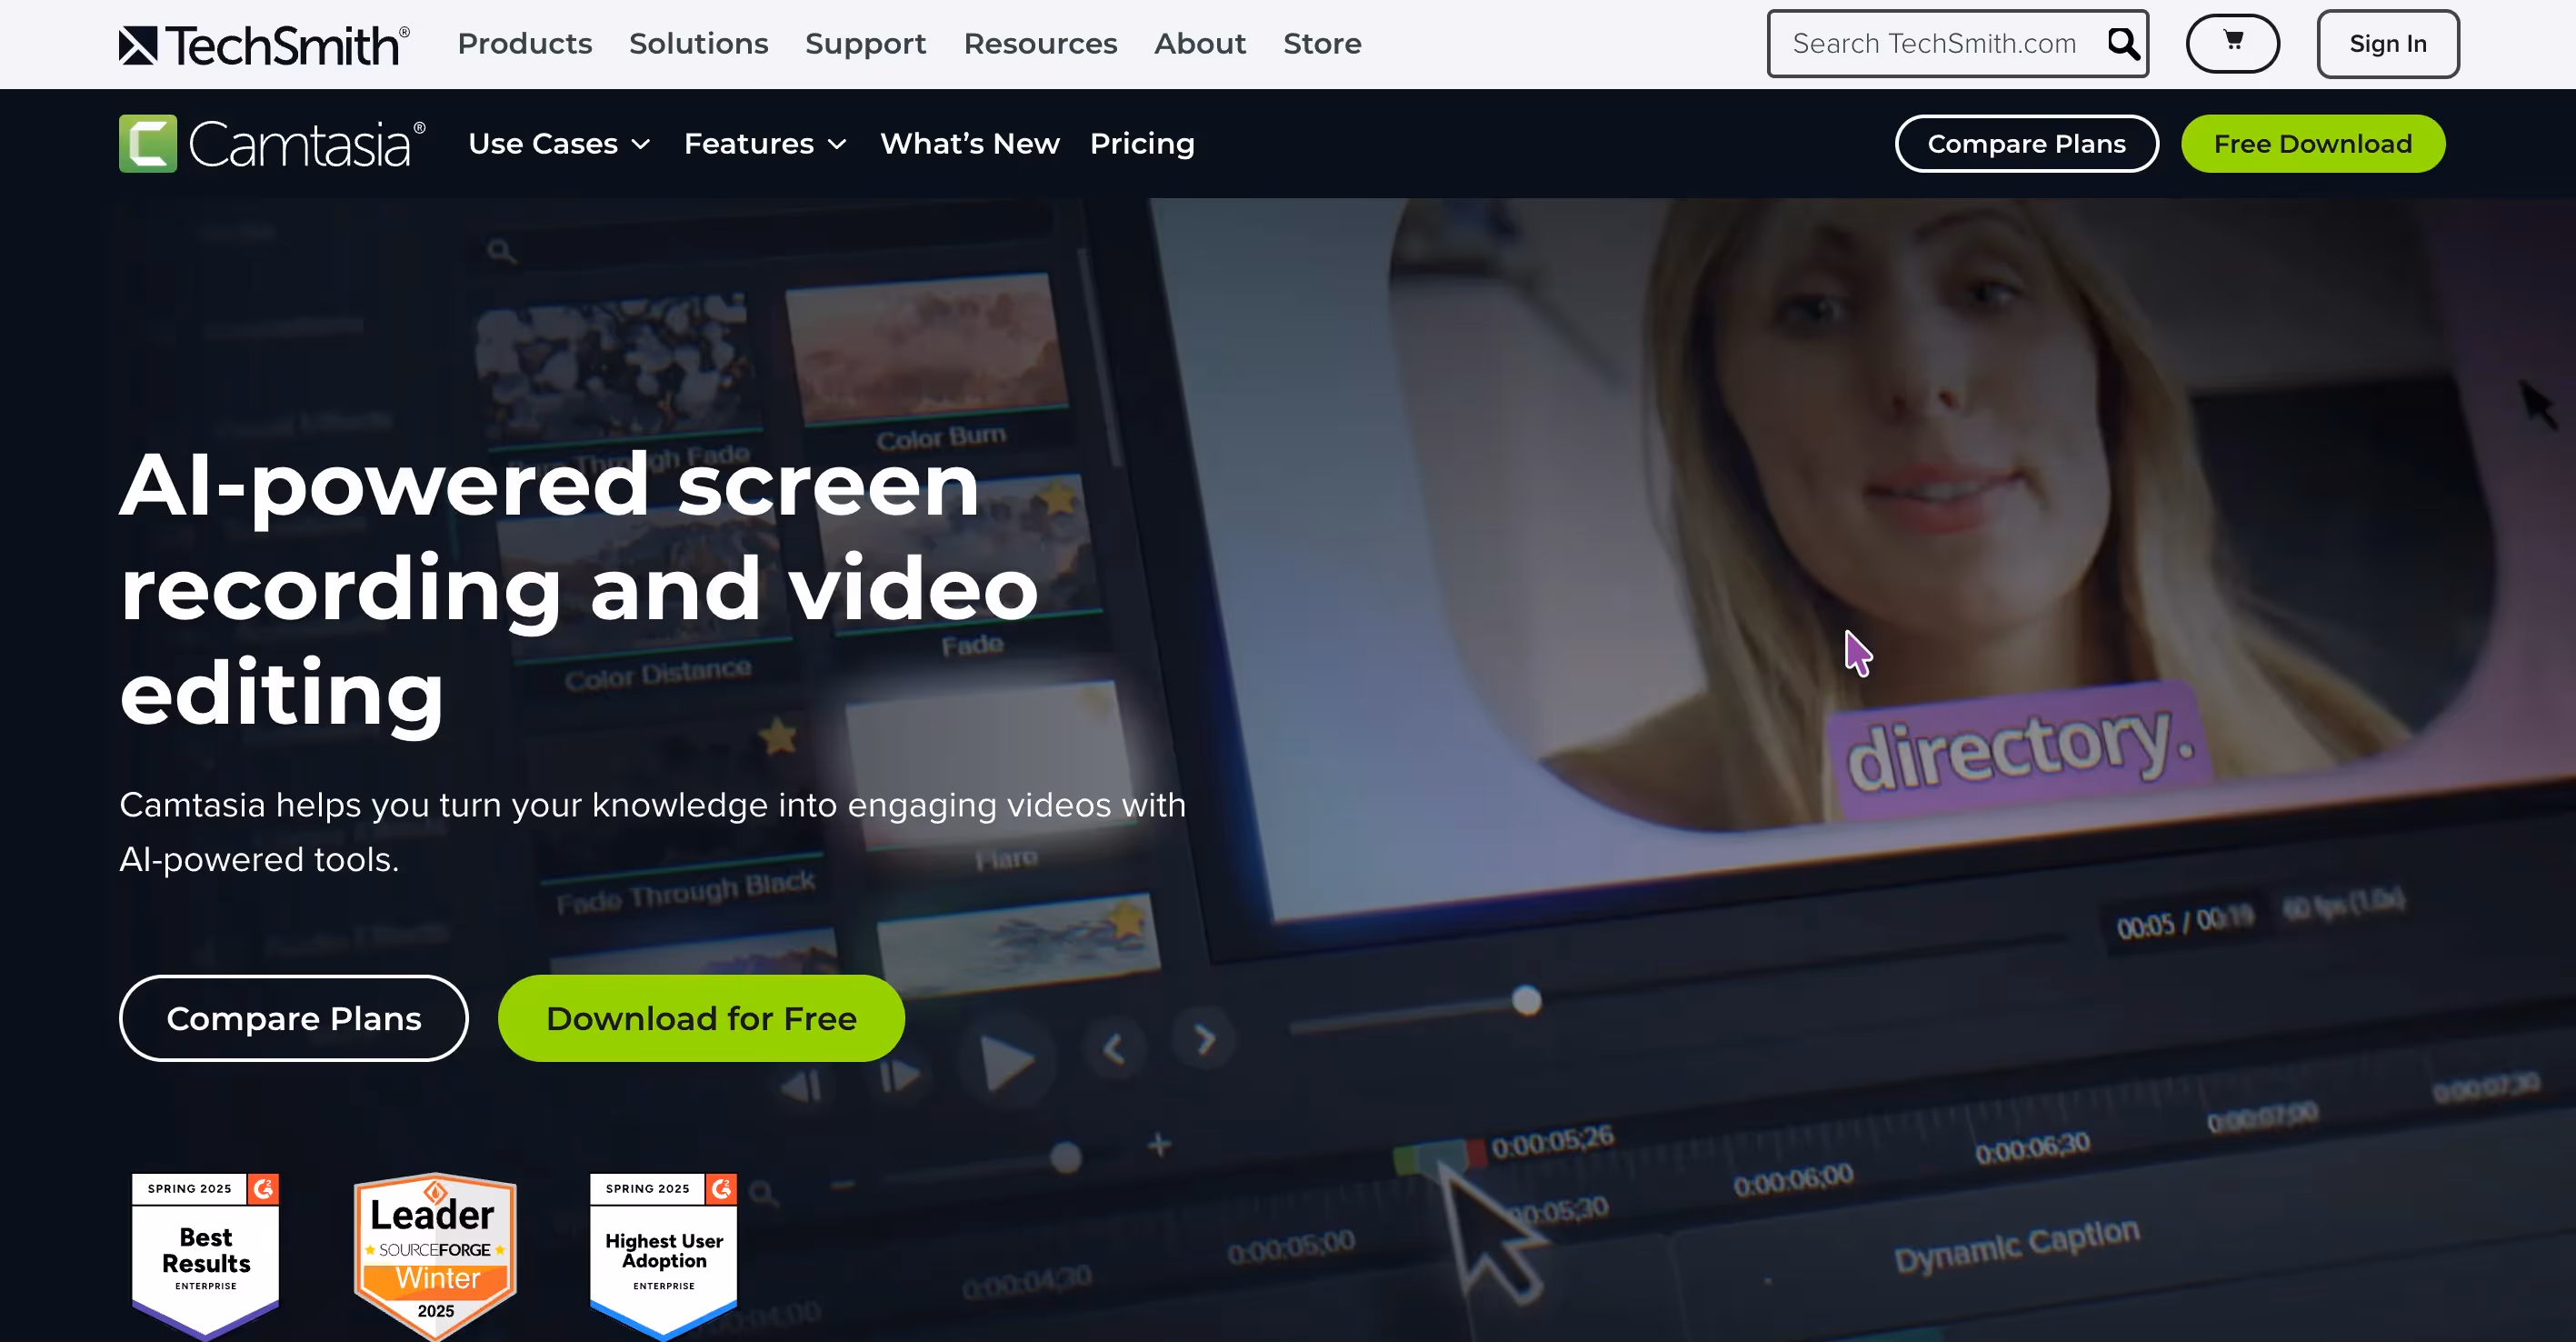2576x1342 pixels.
Task: Click the play button in the video background
Action: point(1005,1062)
